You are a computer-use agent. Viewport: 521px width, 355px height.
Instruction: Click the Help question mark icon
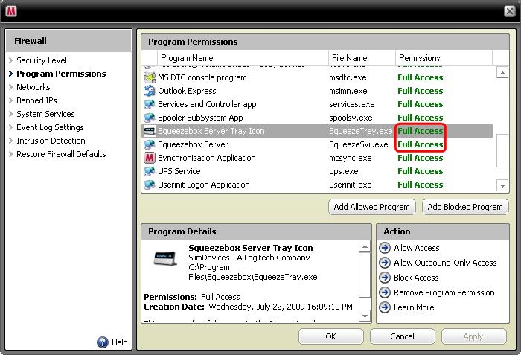click(103, 342)
